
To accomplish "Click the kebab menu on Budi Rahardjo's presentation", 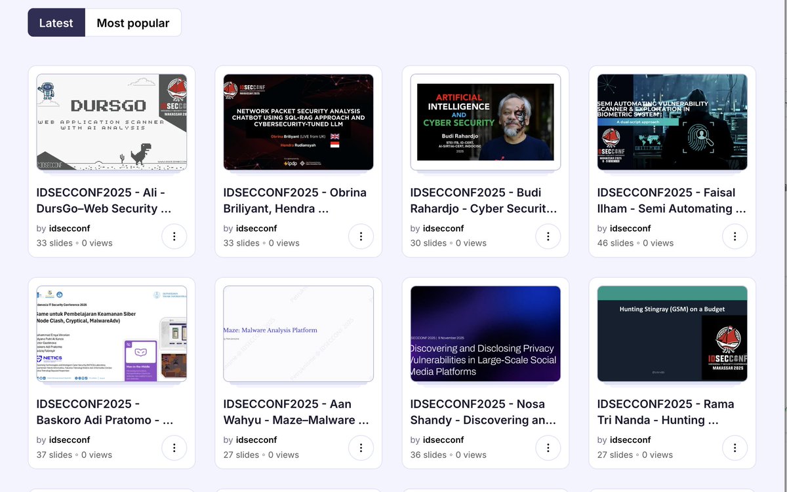I will (x=548, y=236).
